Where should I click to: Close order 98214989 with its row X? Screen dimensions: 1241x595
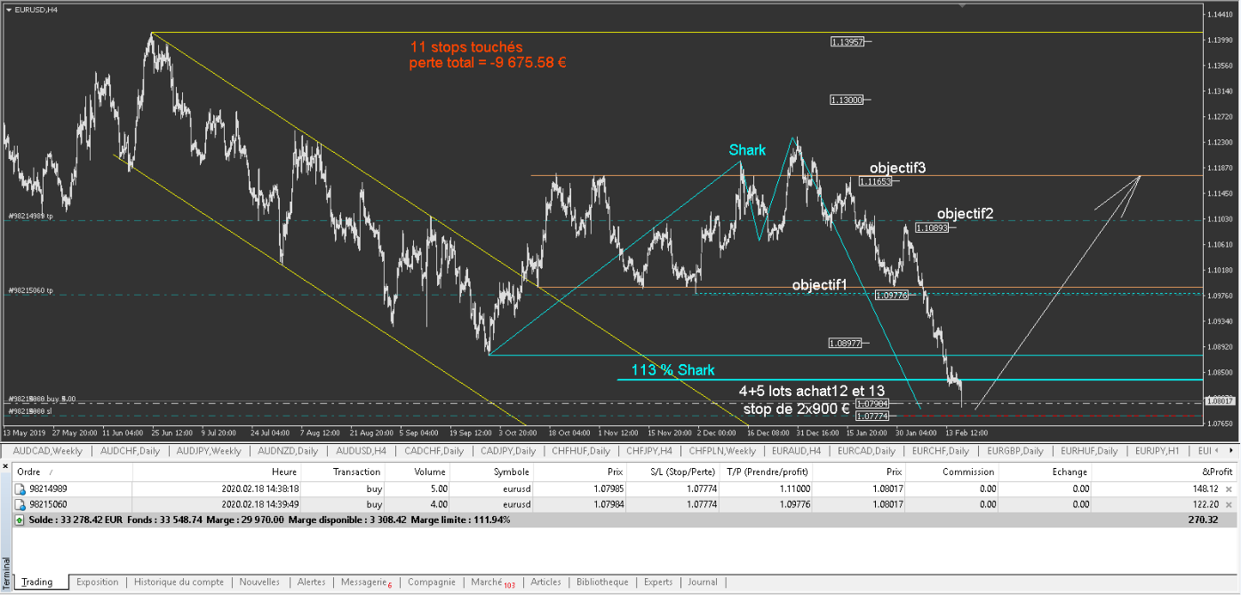(1229, 488)
